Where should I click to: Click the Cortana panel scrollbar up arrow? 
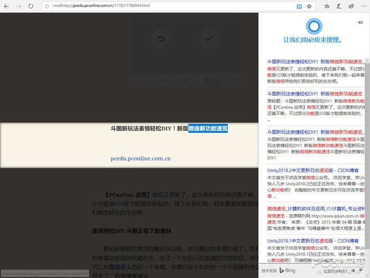pos(367,61)
